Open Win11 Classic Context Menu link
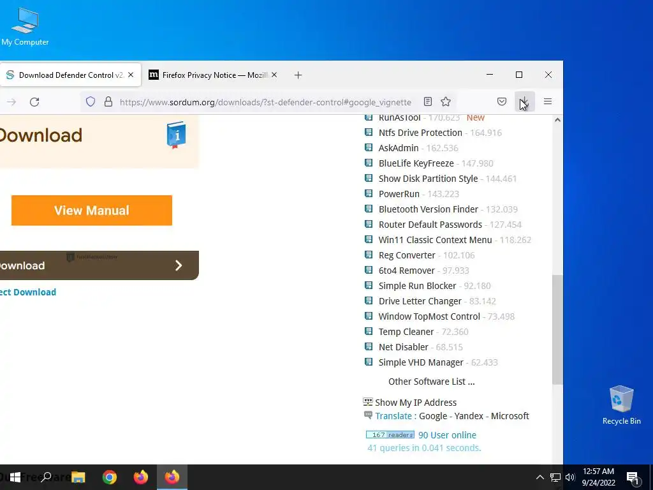653x490 pixels. 435,240
